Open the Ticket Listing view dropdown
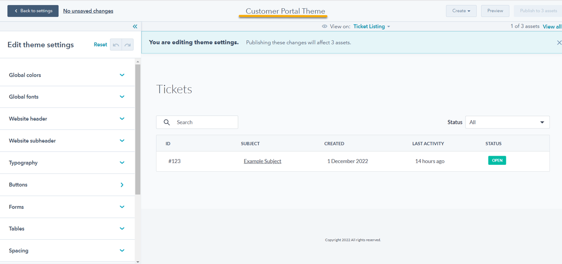The height and width of the screenshot is (264, 562). tap(372, 26)
